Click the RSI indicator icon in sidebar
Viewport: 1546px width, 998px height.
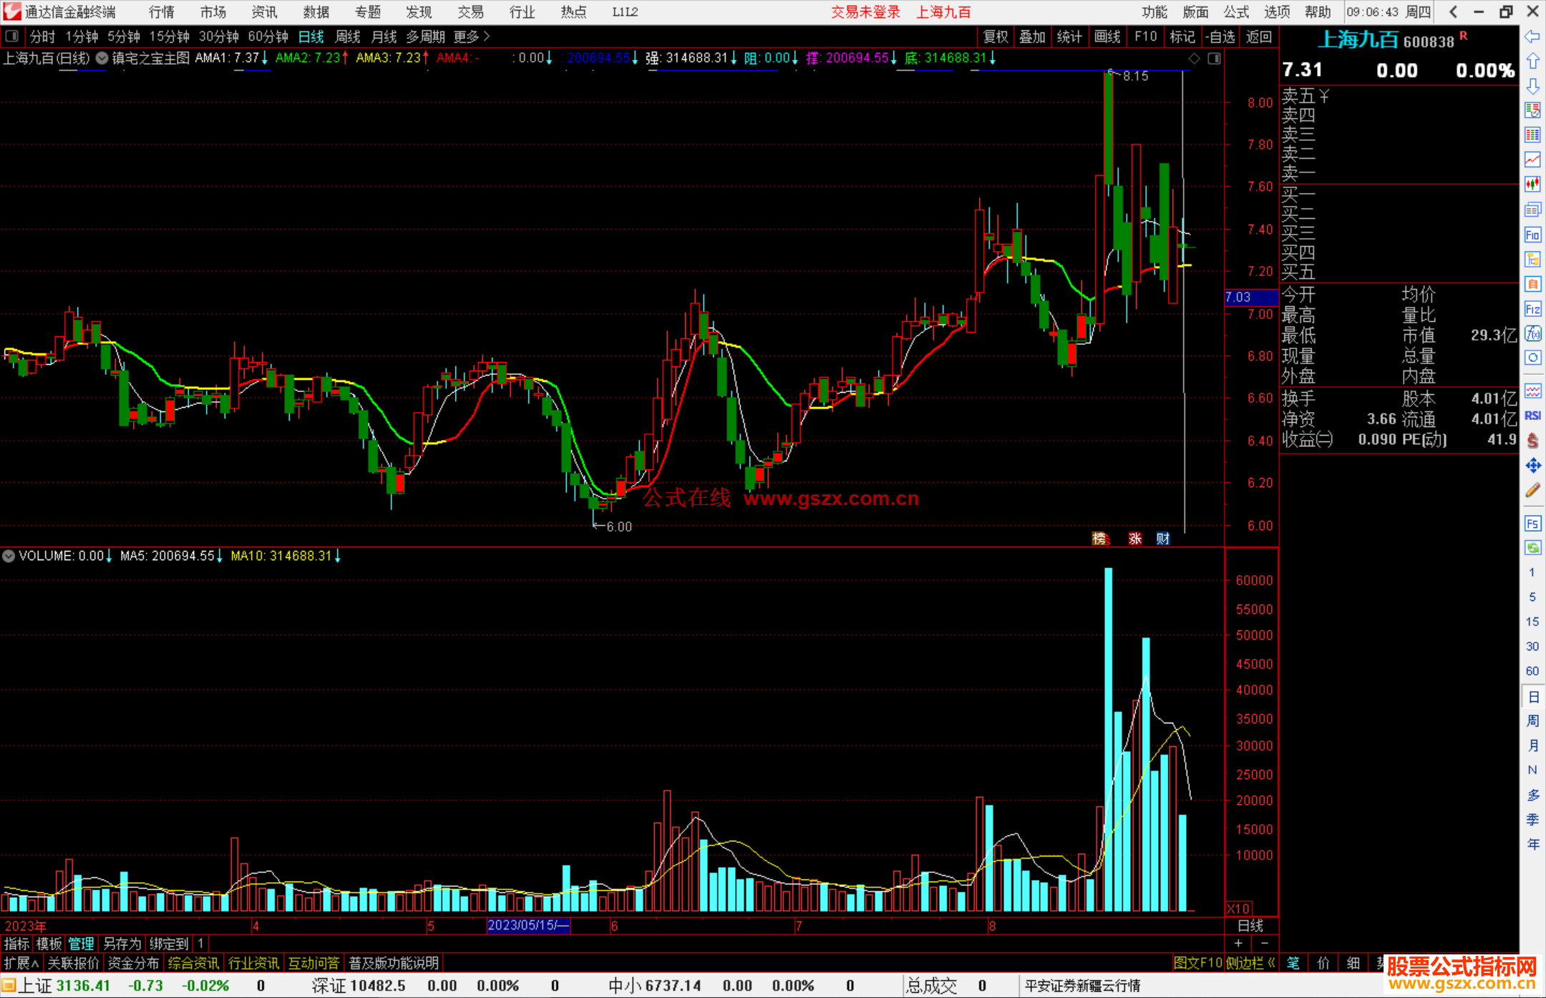(1532, 416)
